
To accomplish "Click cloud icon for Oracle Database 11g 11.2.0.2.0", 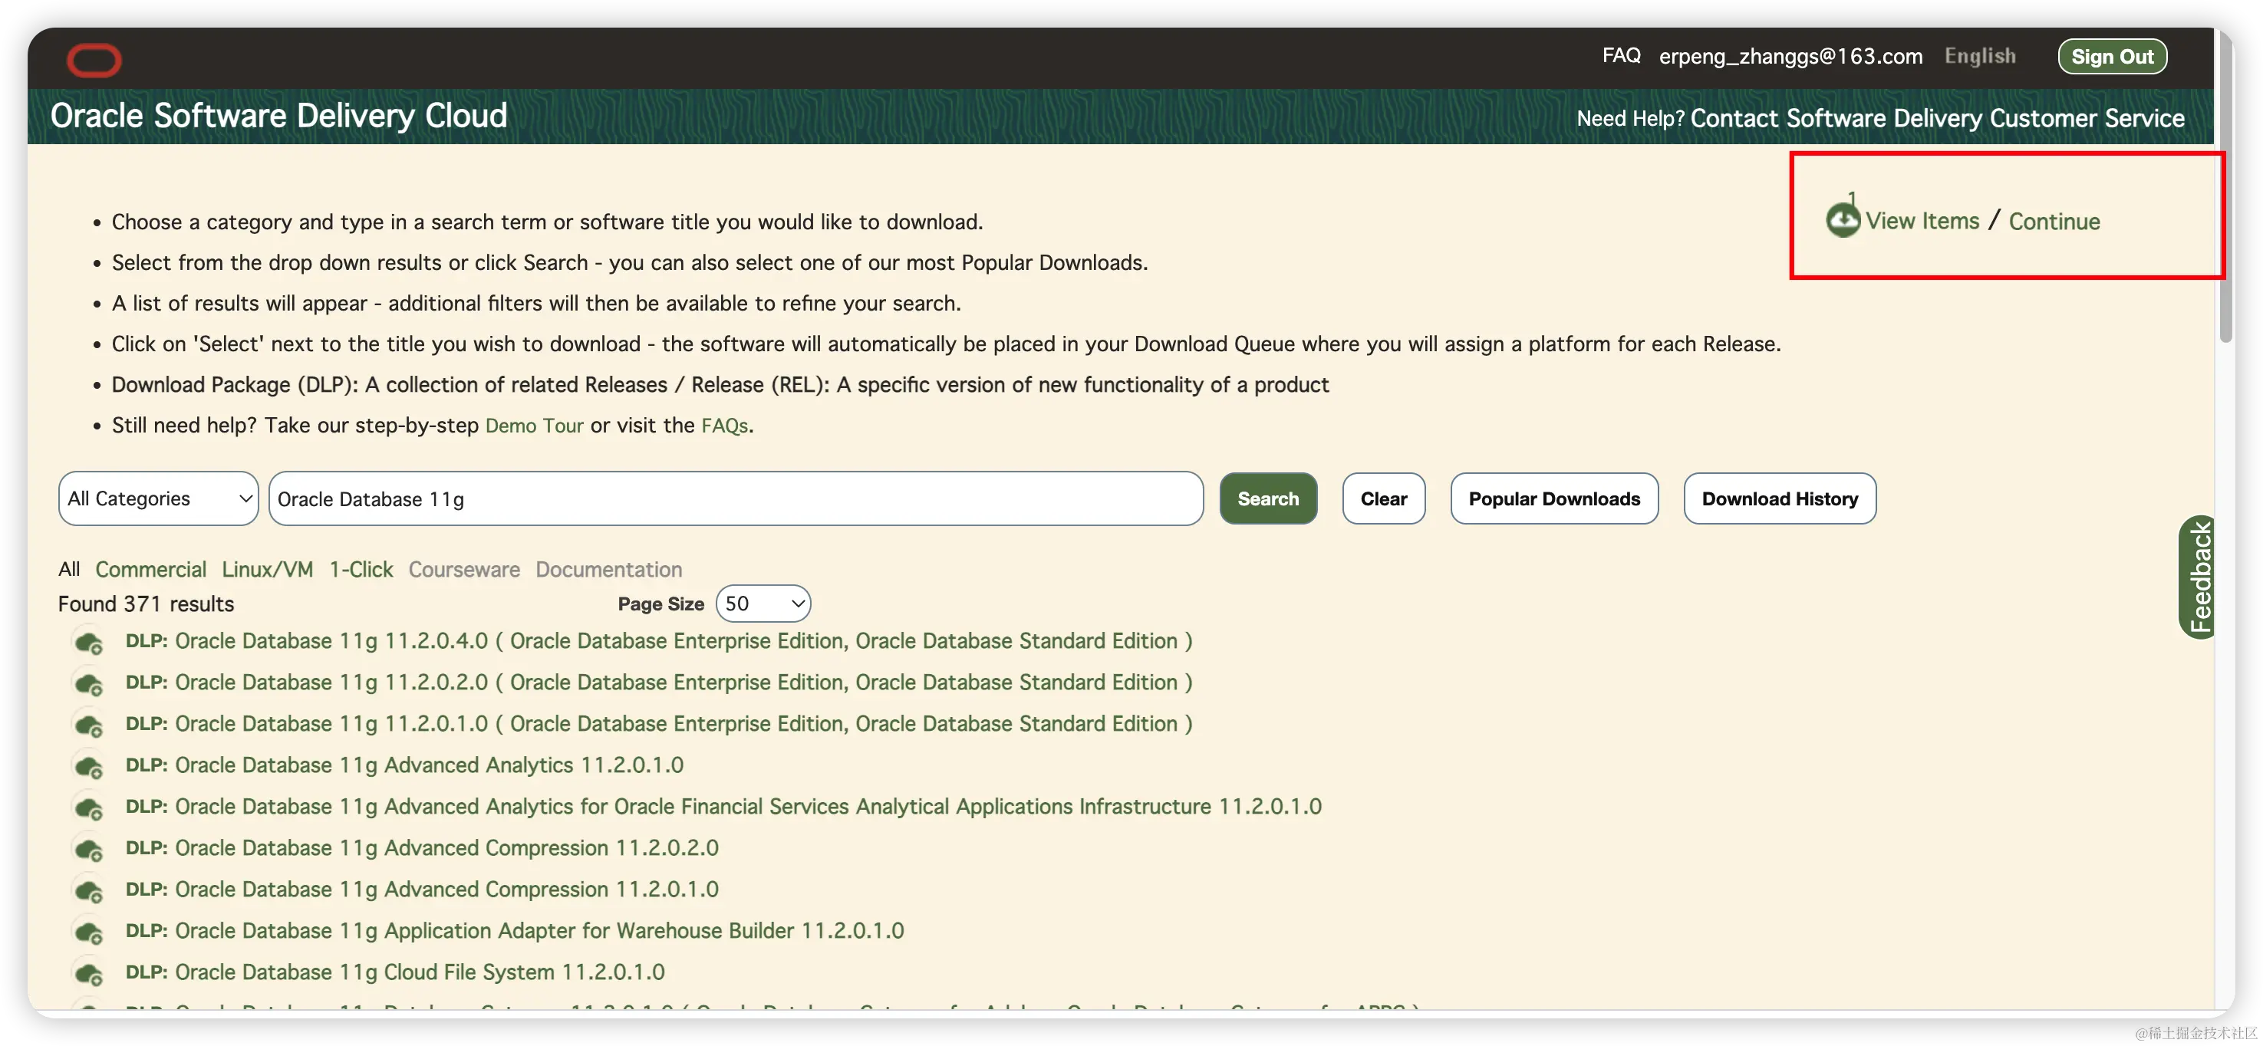I will coord(89,684).
